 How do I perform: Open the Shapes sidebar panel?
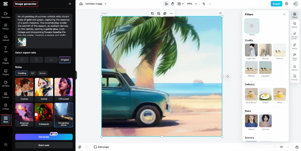pyautogui.click(x=6, y=61)
